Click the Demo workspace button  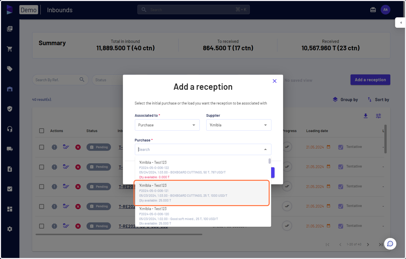coord(28,10)
